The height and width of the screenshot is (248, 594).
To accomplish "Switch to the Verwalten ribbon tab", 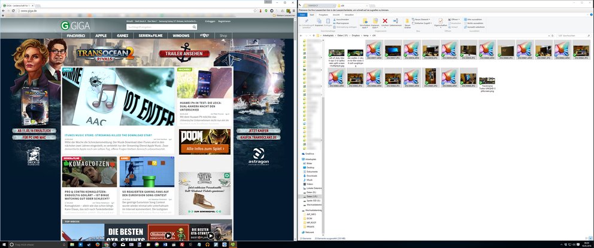I will (x=349, y=14).
